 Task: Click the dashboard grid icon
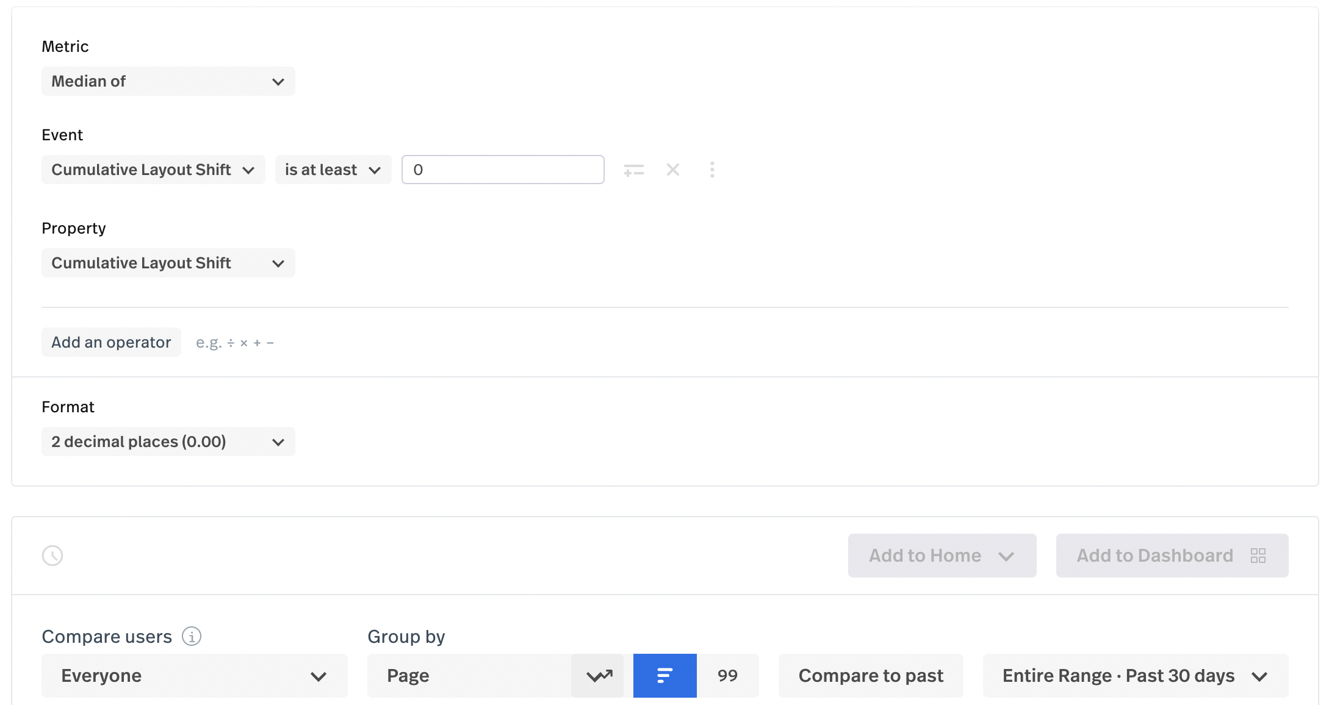pyautogui.click(x=1258, y=556)
